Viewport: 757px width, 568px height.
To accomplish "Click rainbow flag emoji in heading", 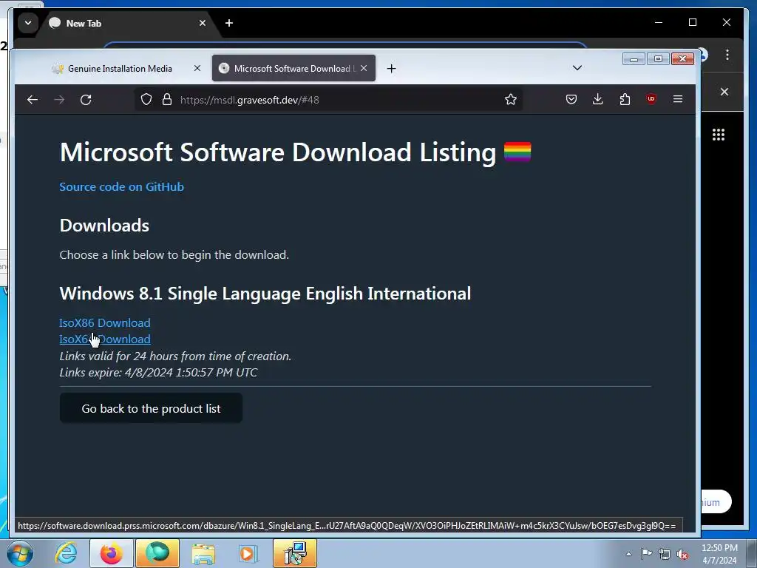I will pos(517,152).
